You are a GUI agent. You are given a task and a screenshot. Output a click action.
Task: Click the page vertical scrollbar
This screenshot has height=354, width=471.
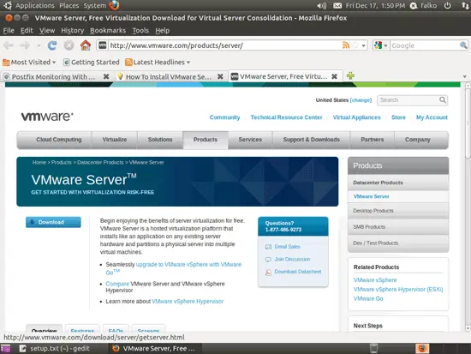(x=468, y=207)
